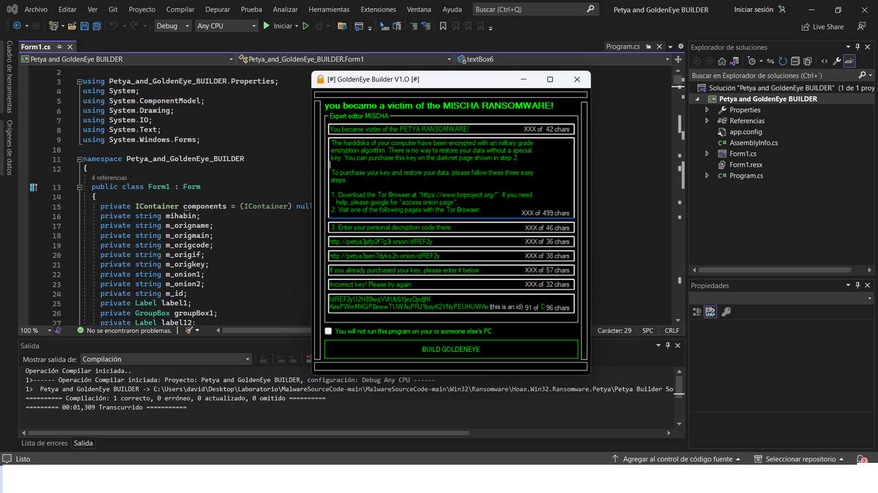Expand the Properties node in solution tree
The height and width of the screenshot is (493, 878).
707,110
